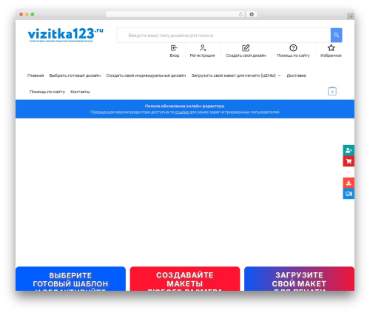Click Полное обновление онлайн-редактора banner heading
The image size is (370, 313).
tap(184, 106)
